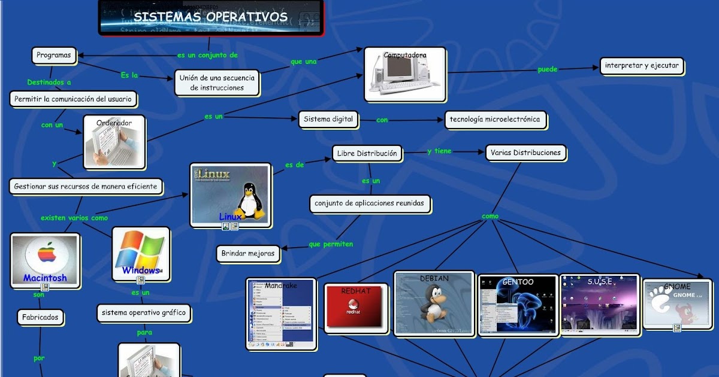
Task: Select 'Gestionar sus recursos de manera eficiente' node
Action: (x=86, y=186)
